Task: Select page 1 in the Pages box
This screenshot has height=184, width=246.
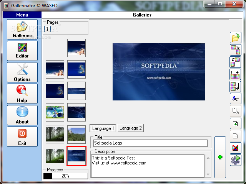Action: point(47,29)
